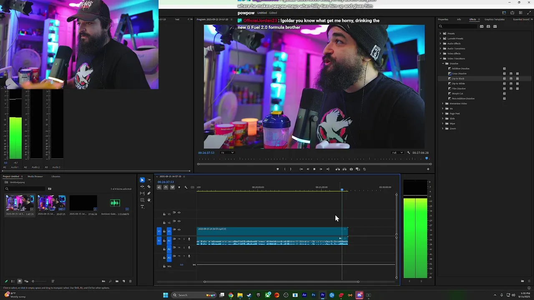Select the Ripple Edit tool

click(x=142, y=187)
